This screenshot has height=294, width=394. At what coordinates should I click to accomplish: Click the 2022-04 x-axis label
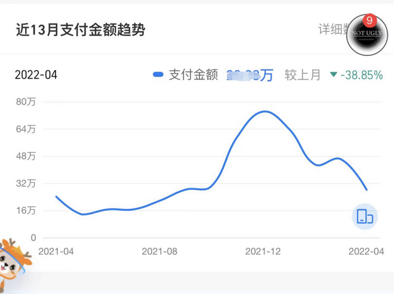(x=366, y=252)
